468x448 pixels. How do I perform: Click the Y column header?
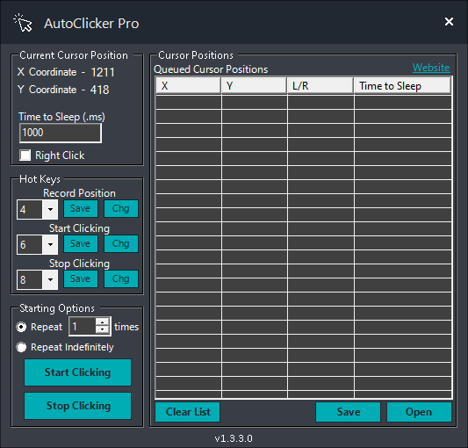(254, 86)
